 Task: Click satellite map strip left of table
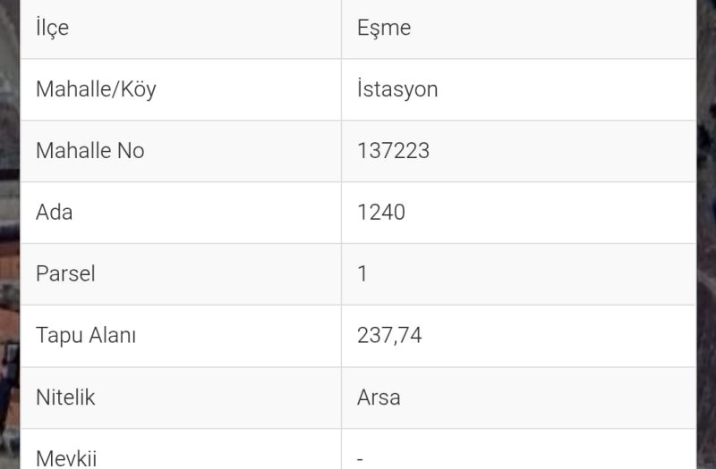tap(9, 134)
